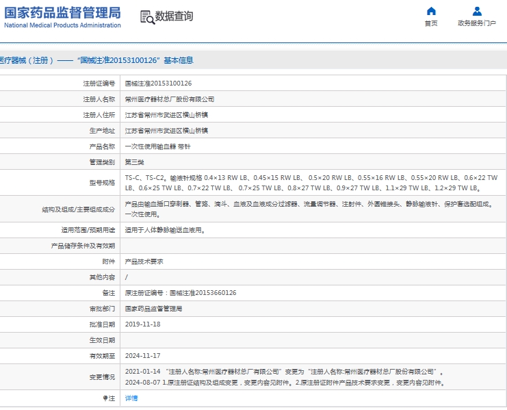This screenshot has height=410, width=507.
Task: Click the 数据查询 magnifier document icon
Action: click(147, 18)
